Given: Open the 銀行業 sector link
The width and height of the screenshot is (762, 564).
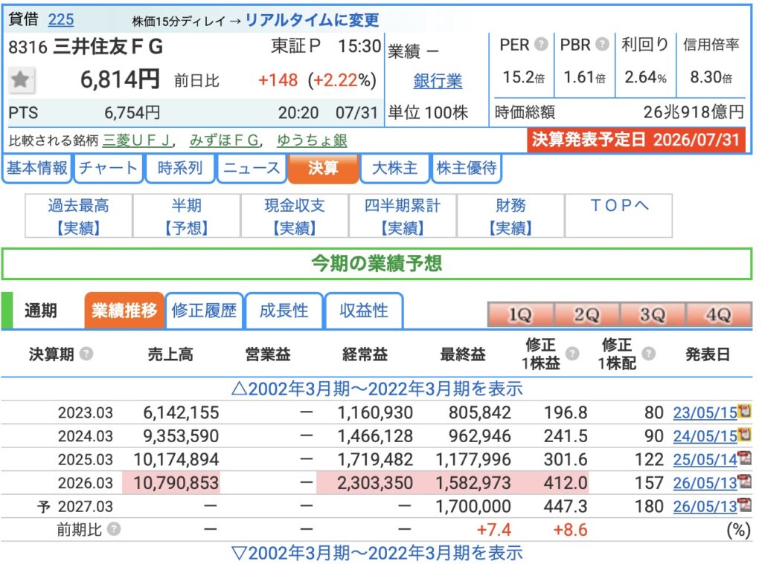Looking at the screenshot, I should point(438,80).
